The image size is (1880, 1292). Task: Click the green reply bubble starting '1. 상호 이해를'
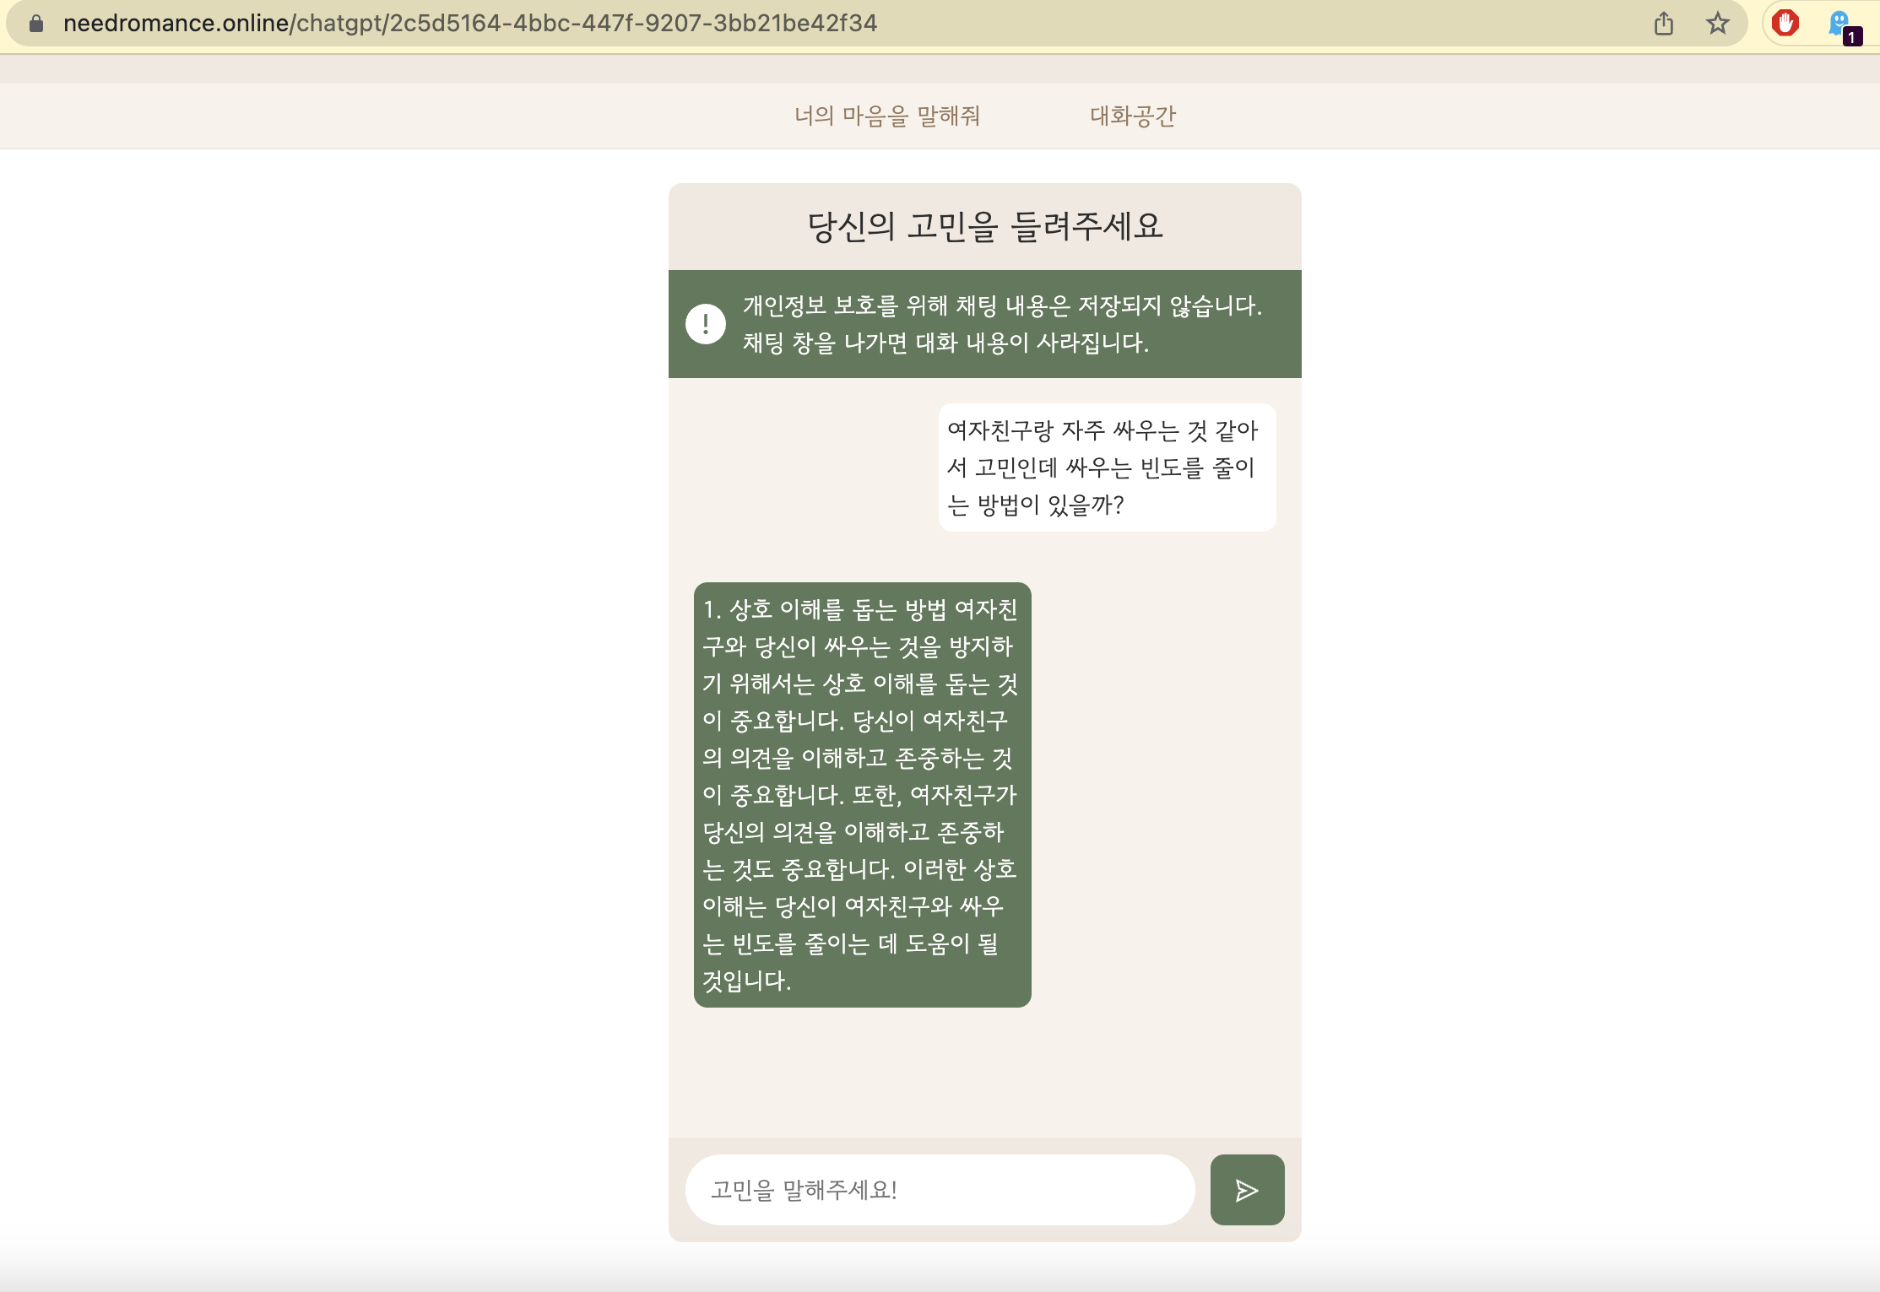(862, 794)
